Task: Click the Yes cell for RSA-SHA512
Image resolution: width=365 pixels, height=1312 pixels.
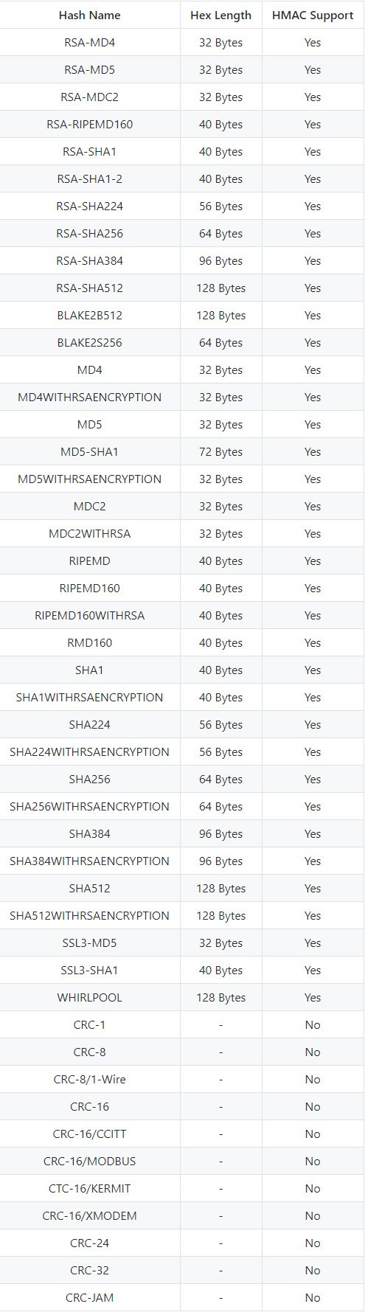Action: click(x=313, y=288)
